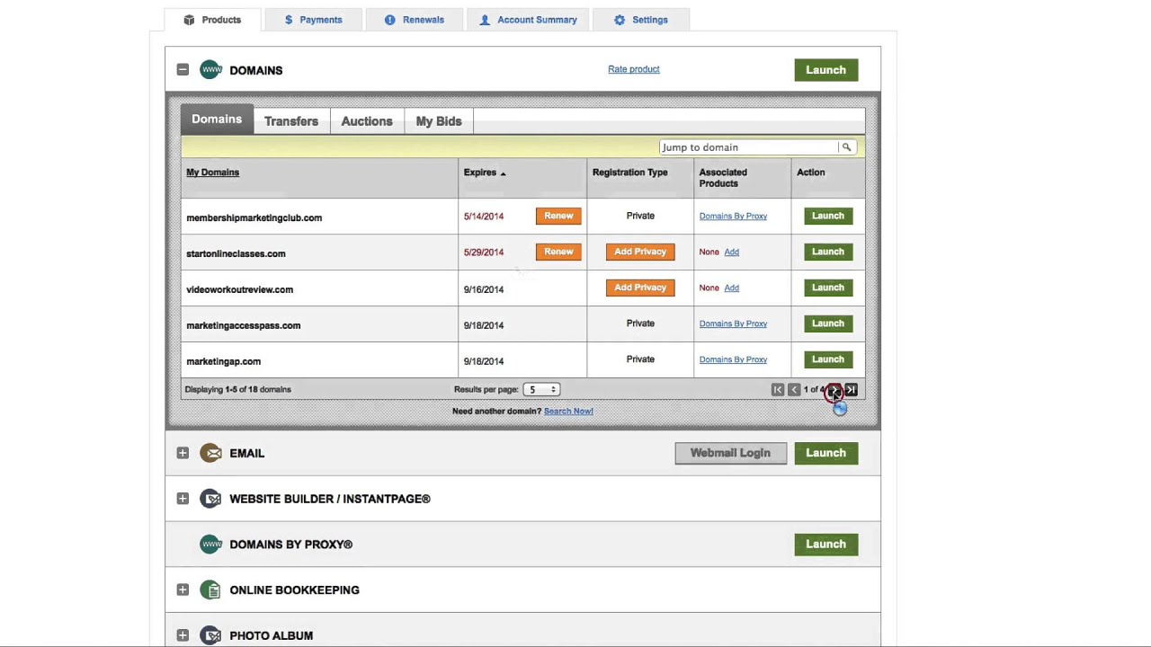The height and width of the screenshot is (647, 1151).
Task: Click Add link for videoworkoutreview.com
Action: [x=731, y=288]
